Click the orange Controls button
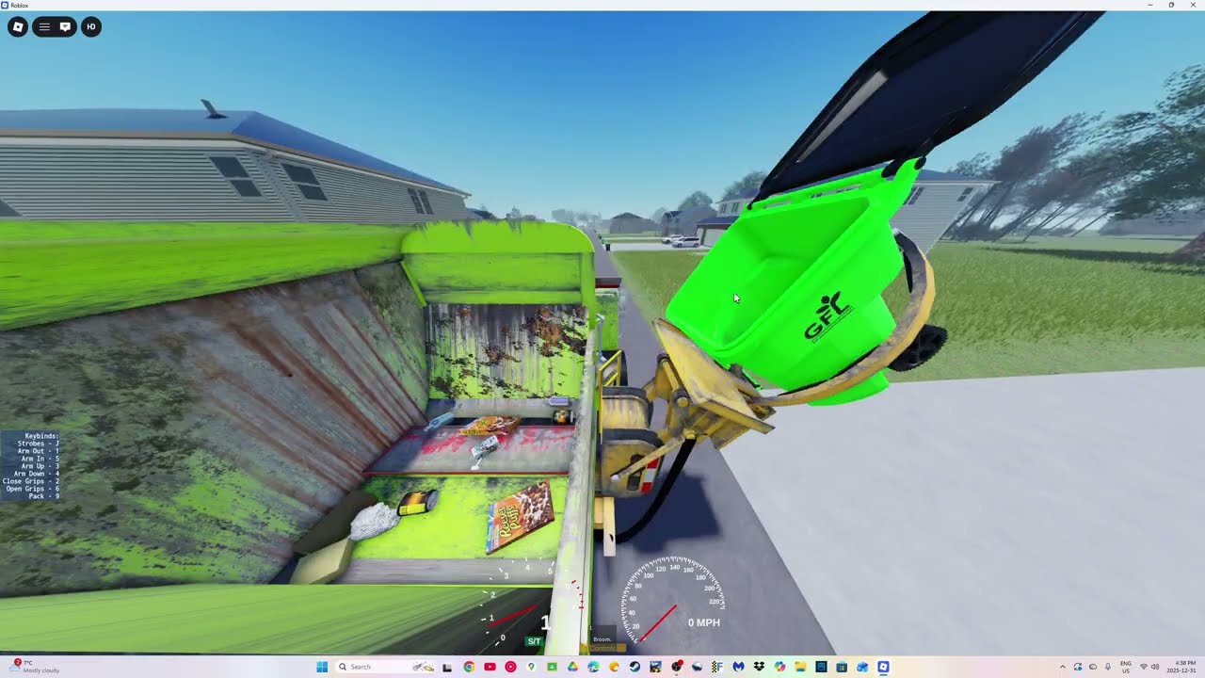This screenshot has width=1205, height=678. tap(602, 648)
